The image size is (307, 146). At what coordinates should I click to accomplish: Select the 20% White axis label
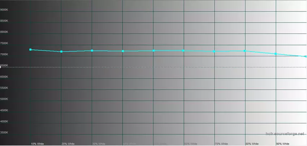point(68,144)
